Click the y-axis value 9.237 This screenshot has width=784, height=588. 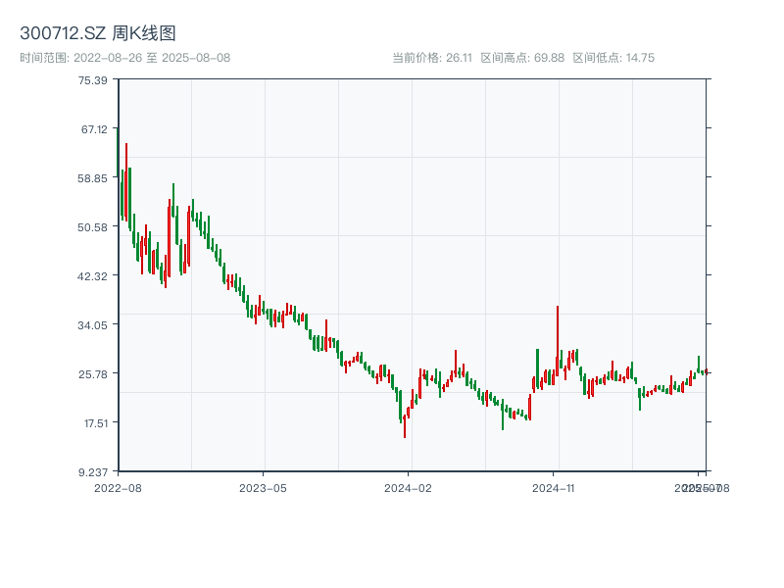point(93,472)
